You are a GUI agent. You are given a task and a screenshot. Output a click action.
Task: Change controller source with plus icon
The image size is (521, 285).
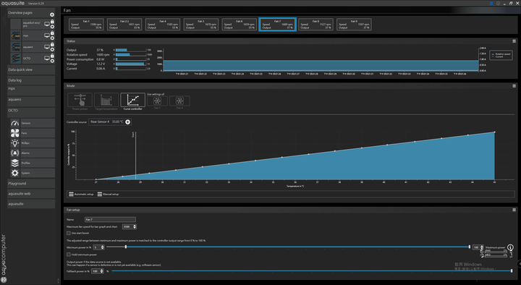point(127,122)
